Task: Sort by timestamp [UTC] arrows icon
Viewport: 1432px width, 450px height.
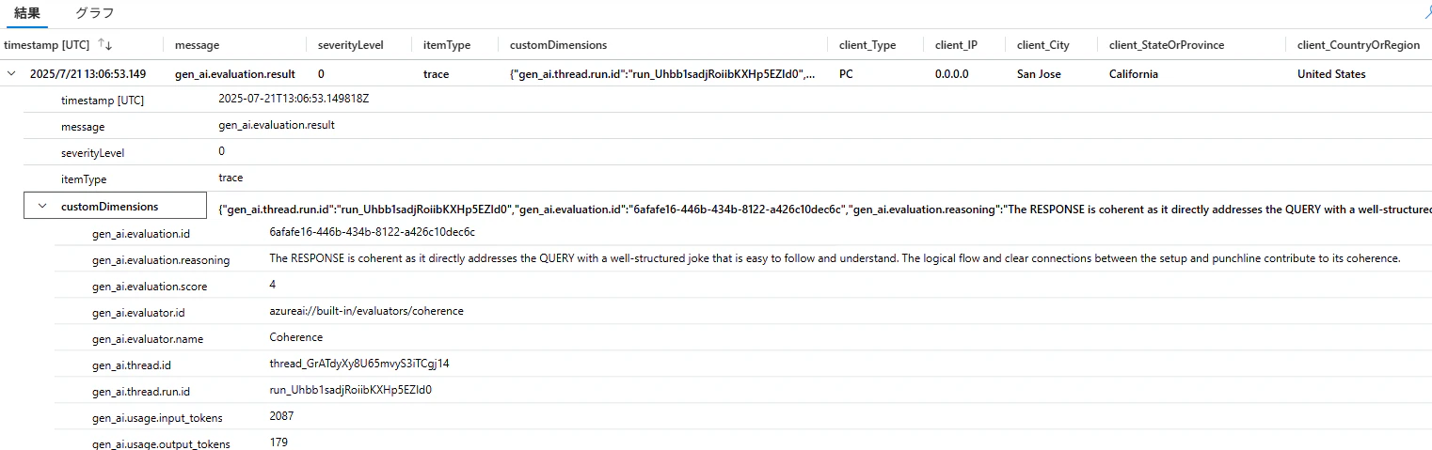Action: (105, 45)
